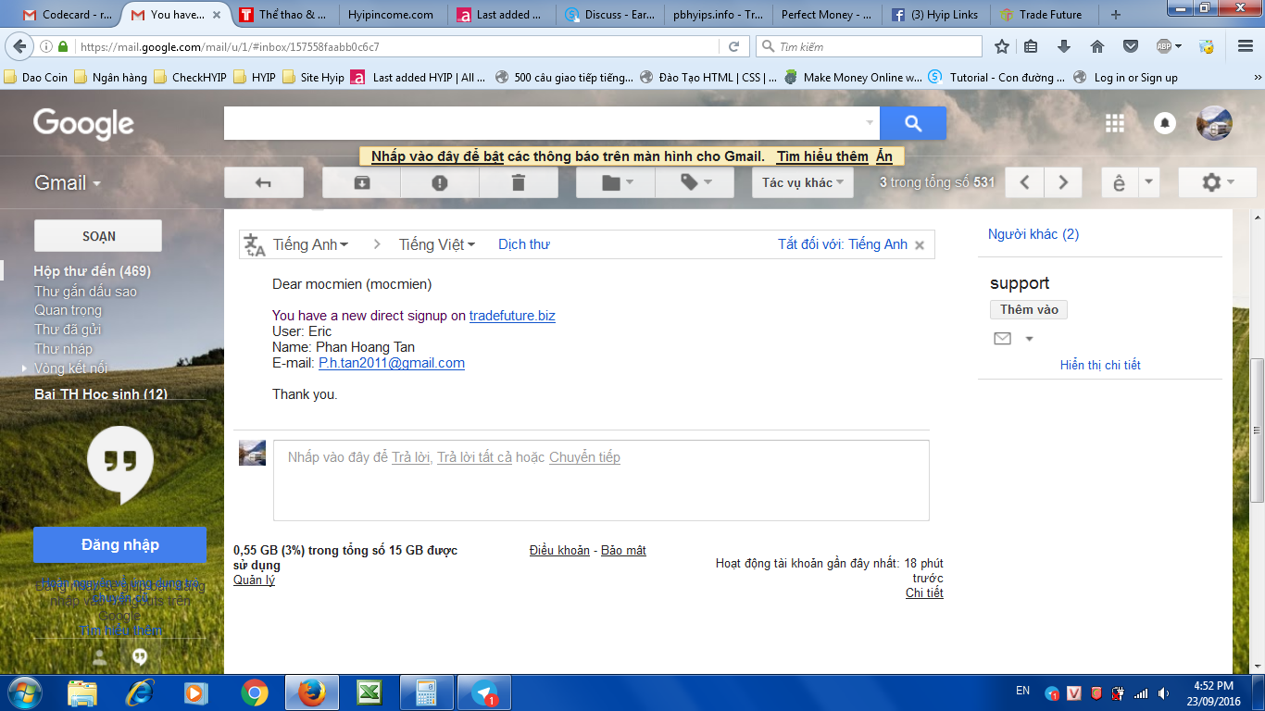Click the SOẠN compose button
The image size is (1265, 711).
[x=98, y=236]
